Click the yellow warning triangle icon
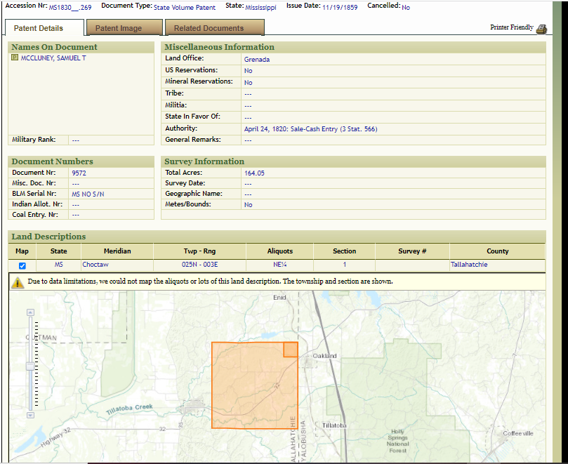The image size is (568, 464). 18,282
